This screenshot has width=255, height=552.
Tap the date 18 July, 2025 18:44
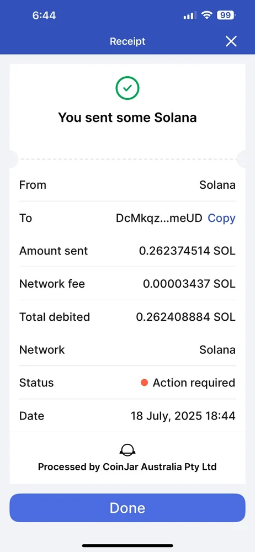183,416
